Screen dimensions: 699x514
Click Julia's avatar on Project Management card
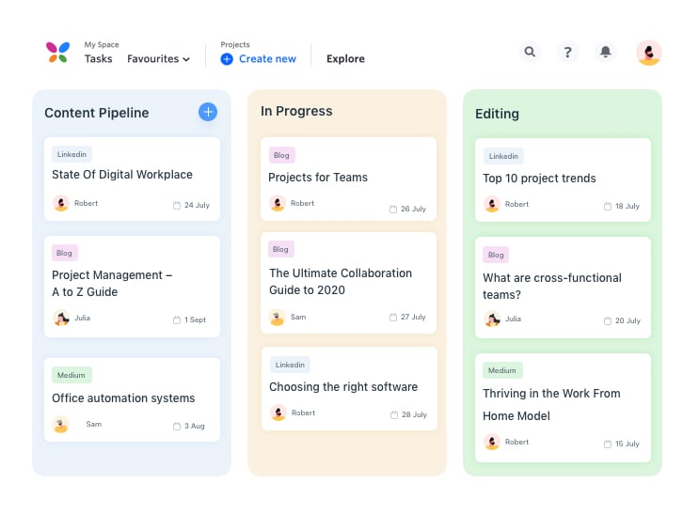[x=61, y=318]
